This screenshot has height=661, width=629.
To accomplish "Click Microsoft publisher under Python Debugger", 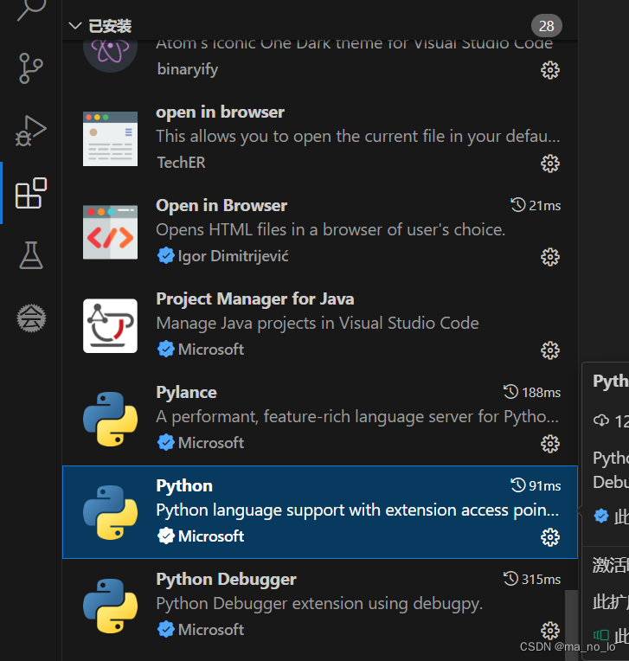I will click(211, 630).
